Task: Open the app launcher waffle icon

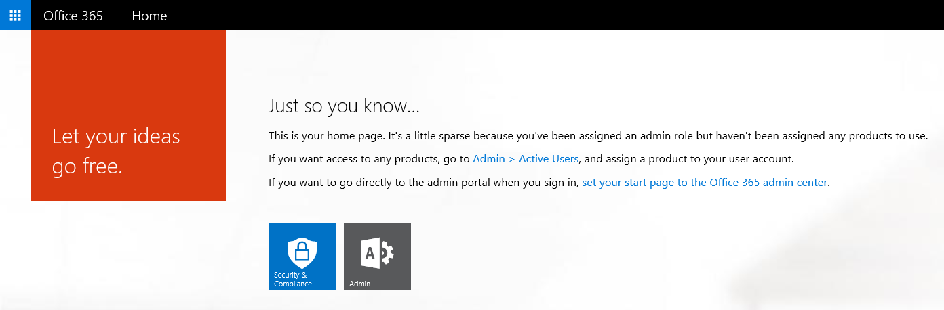Action: pos(15,15)
